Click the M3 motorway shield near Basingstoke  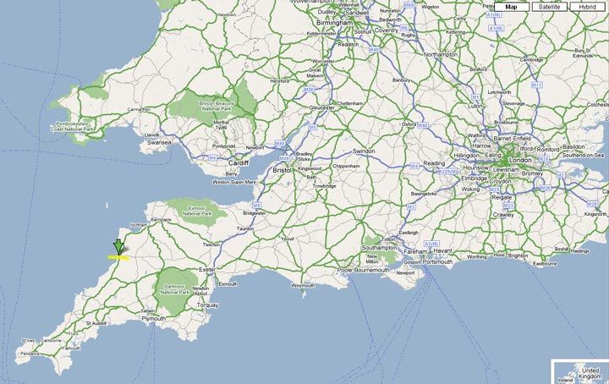click(x=411, y=207)
